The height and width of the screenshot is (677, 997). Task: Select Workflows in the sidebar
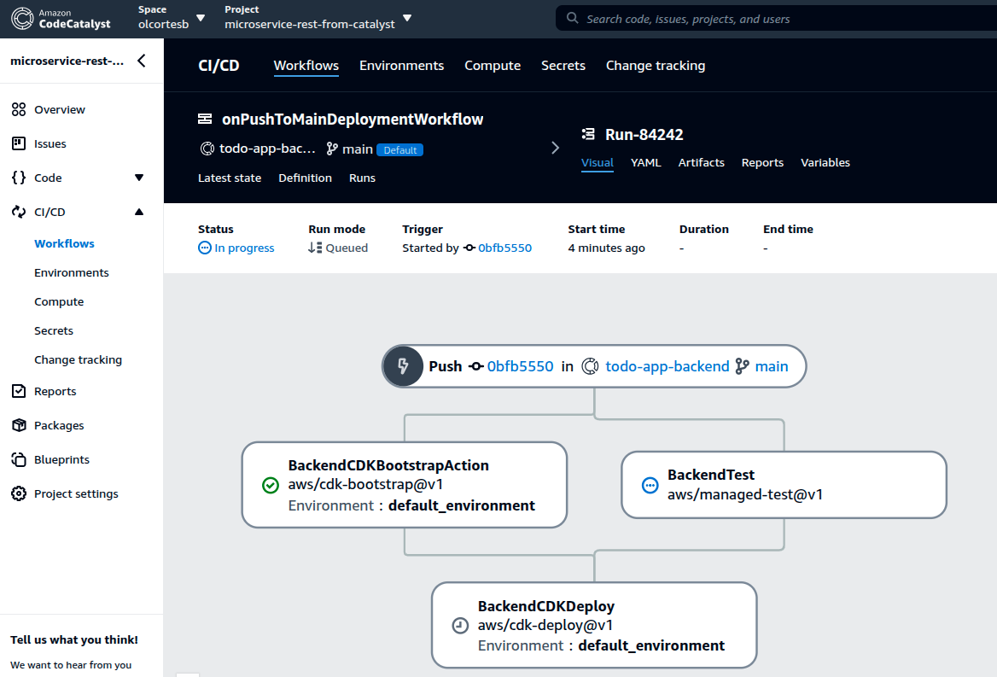(64, 243)
